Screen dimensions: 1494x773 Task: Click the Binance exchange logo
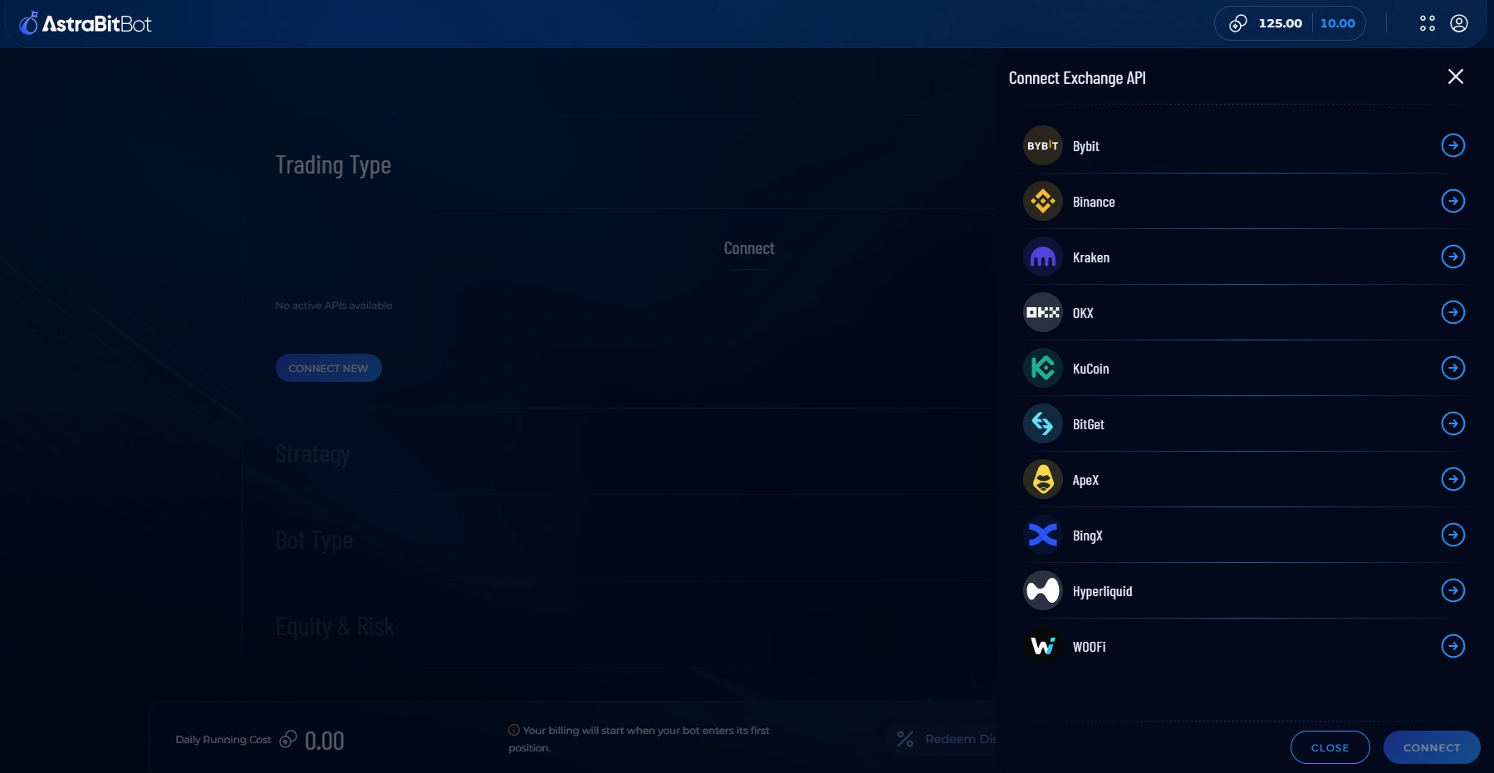pos(1043,201)
